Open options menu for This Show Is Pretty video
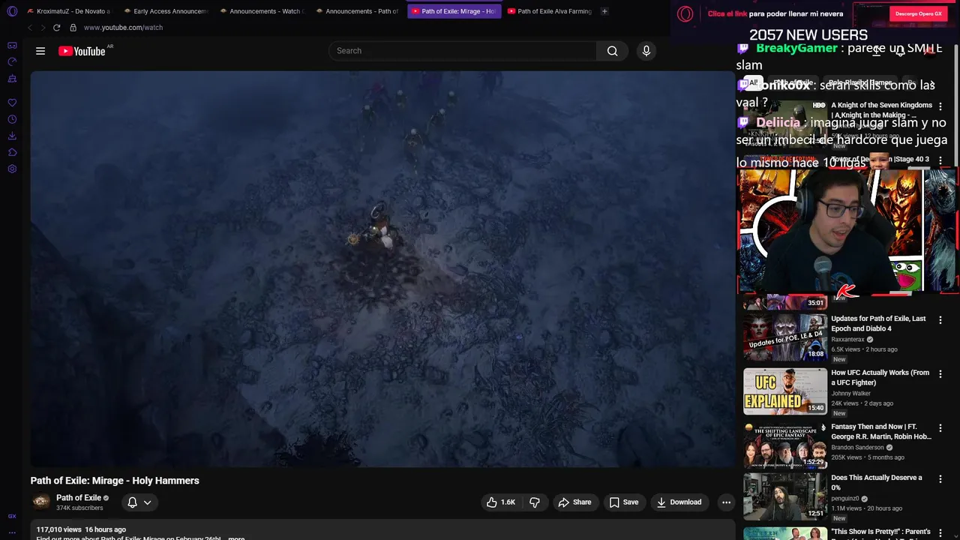This screenshot has width=960, height=540. tap(940, 533)
